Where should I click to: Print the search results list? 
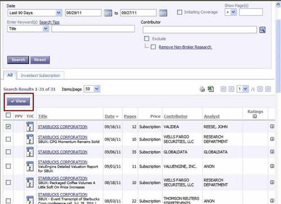click(x=202, y=89)
